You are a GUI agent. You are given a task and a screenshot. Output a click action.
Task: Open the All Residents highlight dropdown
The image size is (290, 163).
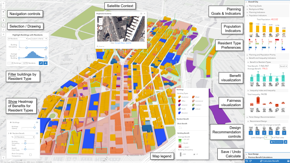[18, 39]
